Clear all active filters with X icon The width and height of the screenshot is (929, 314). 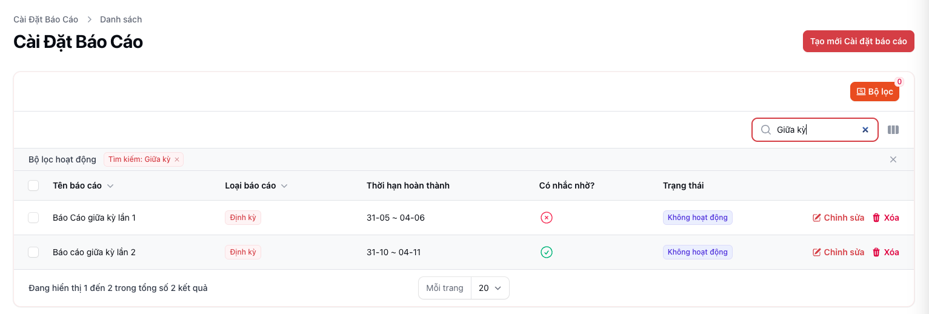point(893,159)
